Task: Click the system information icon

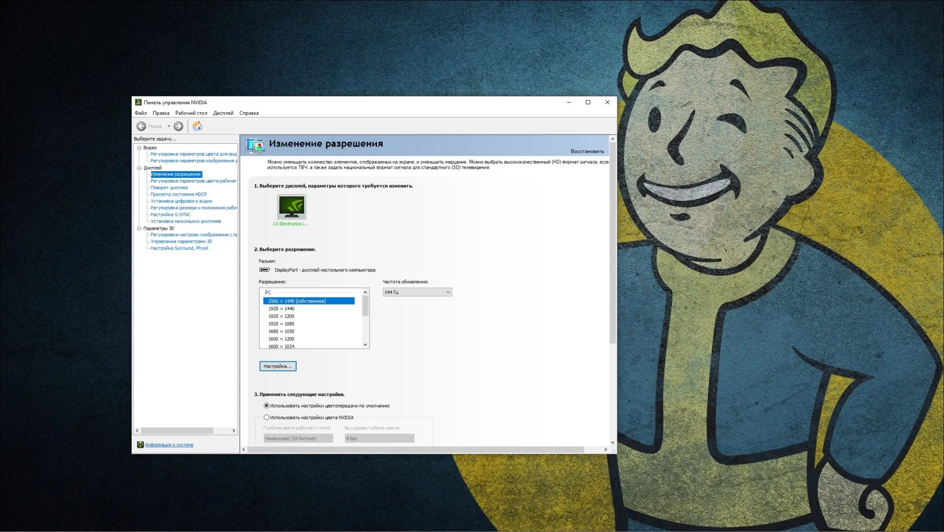Action: pos(140,445)
